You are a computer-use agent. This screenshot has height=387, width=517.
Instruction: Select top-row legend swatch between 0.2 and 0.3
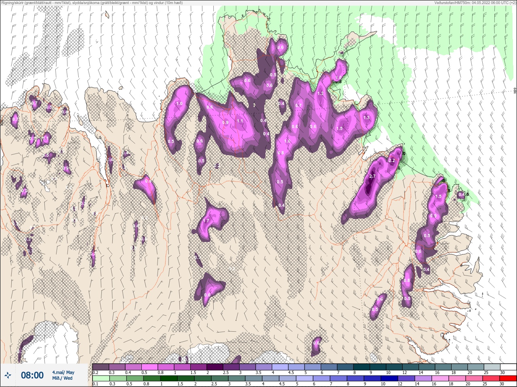101,367
